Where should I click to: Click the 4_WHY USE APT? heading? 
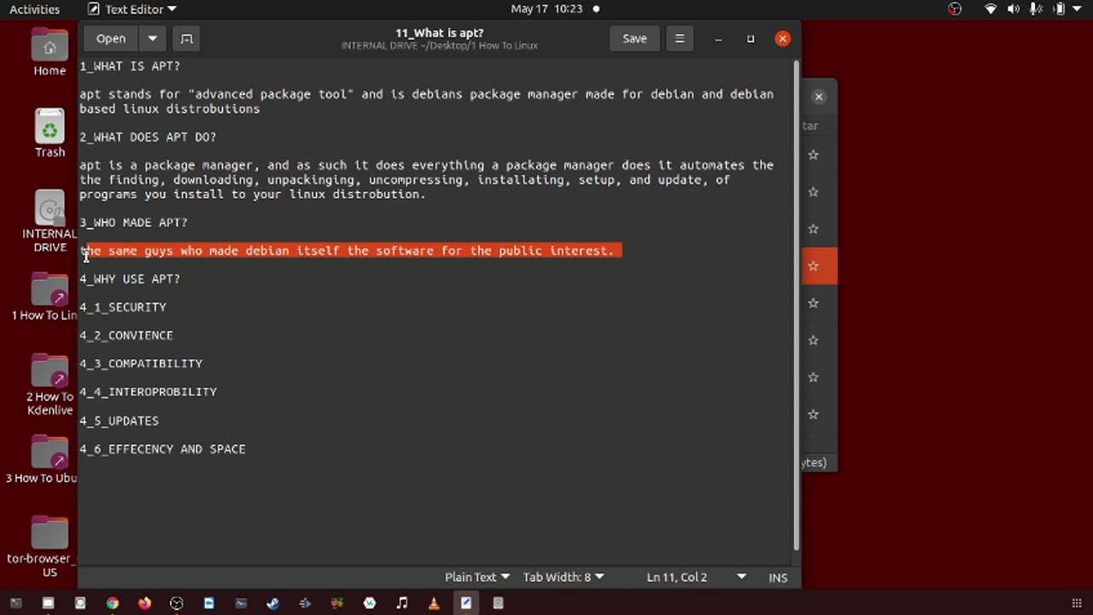130,278
